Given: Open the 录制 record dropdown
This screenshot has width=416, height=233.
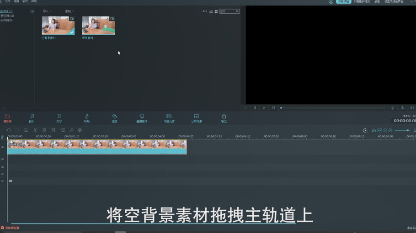Looking at the screenshot, I should [x=69, y=11].
